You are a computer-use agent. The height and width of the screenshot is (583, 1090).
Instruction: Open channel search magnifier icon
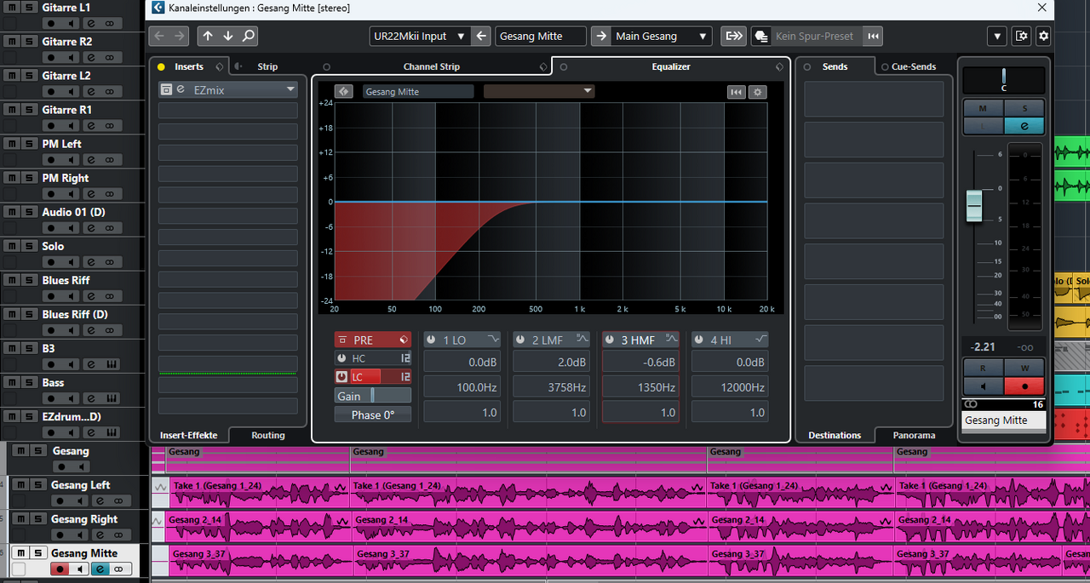coord(248,36)
